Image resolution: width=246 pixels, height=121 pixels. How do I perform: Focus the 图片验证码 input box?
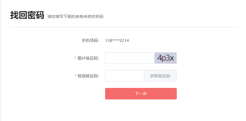(130, 58)
